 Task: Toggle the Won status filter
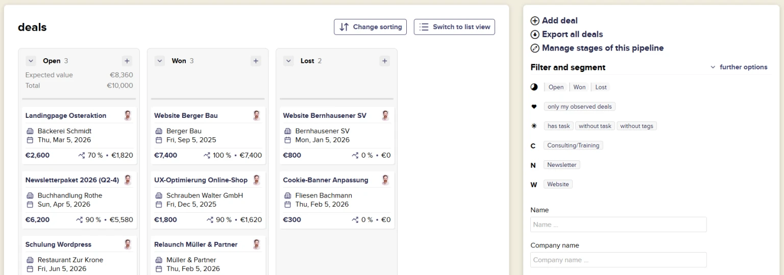point(579,87)
